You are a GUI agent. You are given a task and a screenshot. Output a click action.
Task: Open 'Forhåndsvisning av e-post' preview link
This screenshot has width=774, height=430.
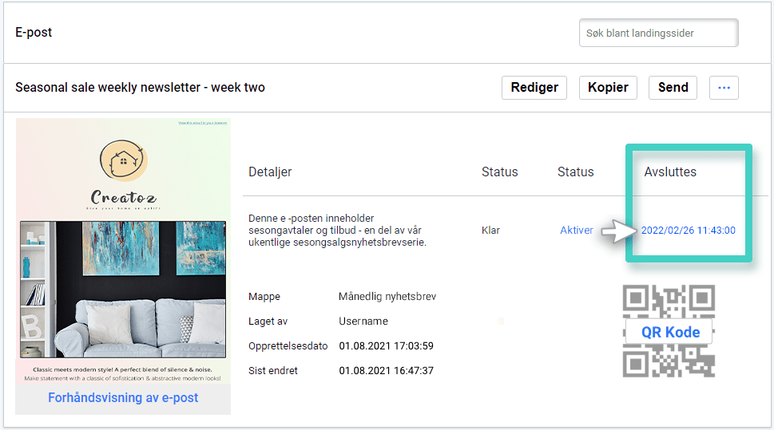(123, 397)
